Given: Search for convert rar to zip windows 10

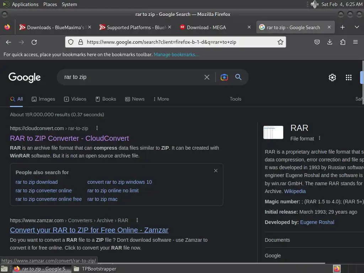Looking at the screenshot, I should [x=119, y=182].
